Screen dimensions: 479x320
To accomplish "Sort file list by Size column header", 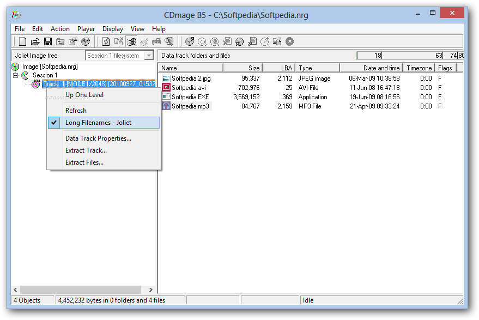I will 243,68.
